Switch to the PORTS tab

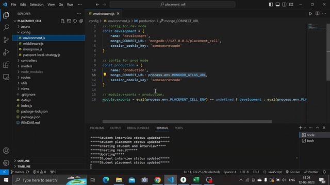tap(179, 128)
